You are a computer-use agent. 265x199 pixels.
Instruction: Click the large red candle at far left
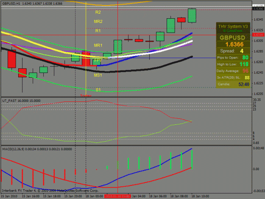tap(12, 59)
